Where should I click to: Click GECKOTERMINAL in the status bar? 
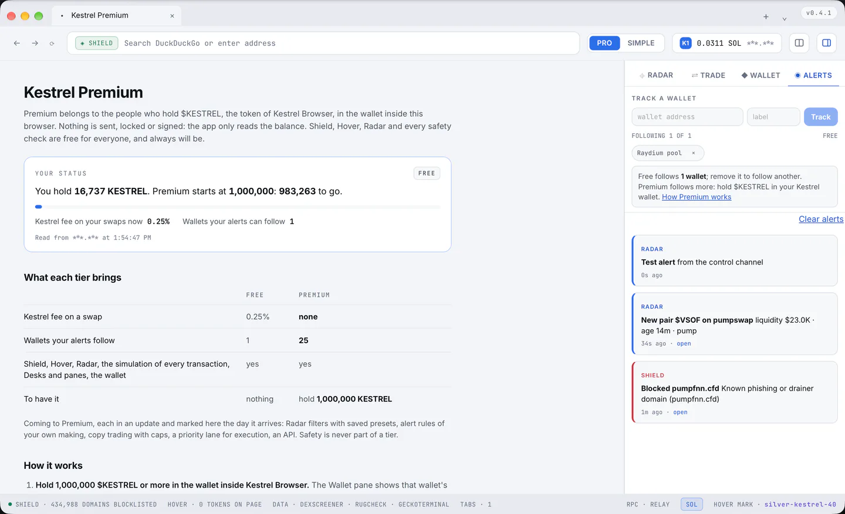[424, 505]
